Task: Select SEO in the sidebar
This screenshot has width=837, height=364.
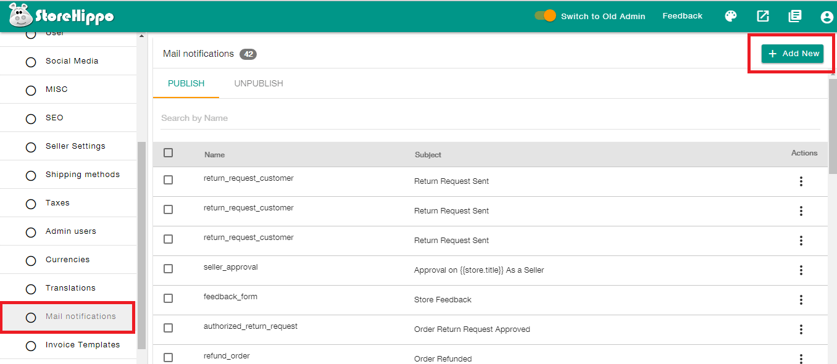Action: (x=68, y=118)
